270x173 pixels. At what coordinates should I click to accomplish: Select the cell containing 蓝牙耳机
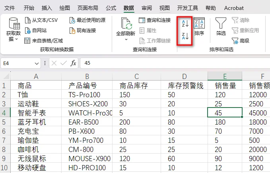(36, 122)
